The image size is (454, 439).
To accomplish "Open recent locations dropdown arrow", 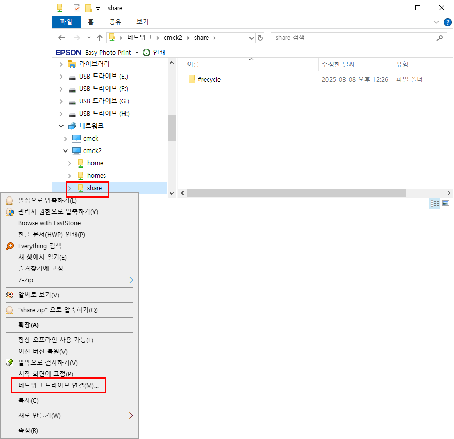I will (89, 38).
